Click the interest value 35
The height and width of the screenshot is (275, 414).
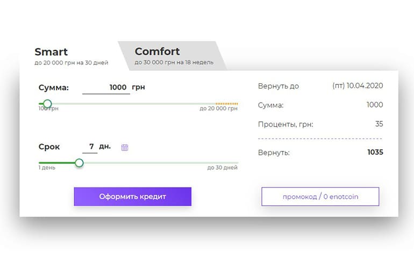[379, 124]
